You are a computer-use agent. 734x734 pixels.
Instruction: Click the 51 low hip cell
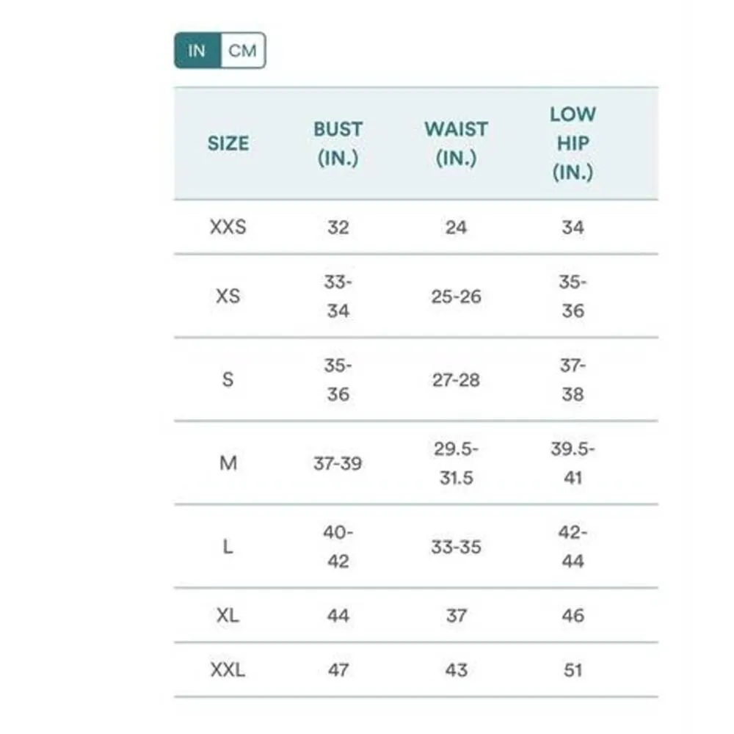[x=573, y=670]
